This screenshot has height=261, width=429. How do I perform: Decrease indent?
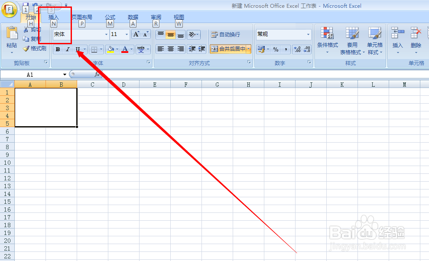point(192,49)
